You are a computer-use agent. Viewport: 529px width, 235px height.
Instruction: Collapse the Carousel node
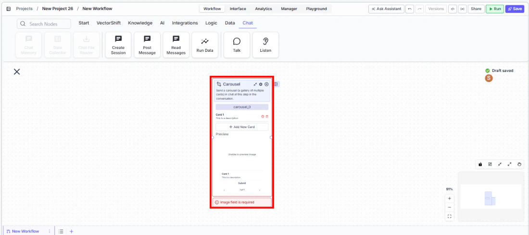point(255,84)
